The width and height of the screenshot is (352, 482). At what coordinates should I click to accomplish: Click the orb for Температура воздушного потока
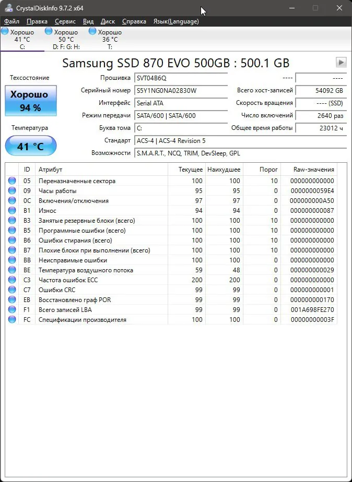[x=12, y=270]
